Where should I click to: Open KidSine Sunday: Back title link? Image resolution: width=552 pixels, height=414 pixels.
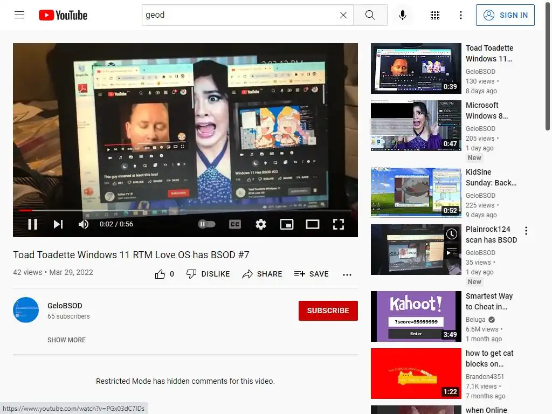coord(491,177)
